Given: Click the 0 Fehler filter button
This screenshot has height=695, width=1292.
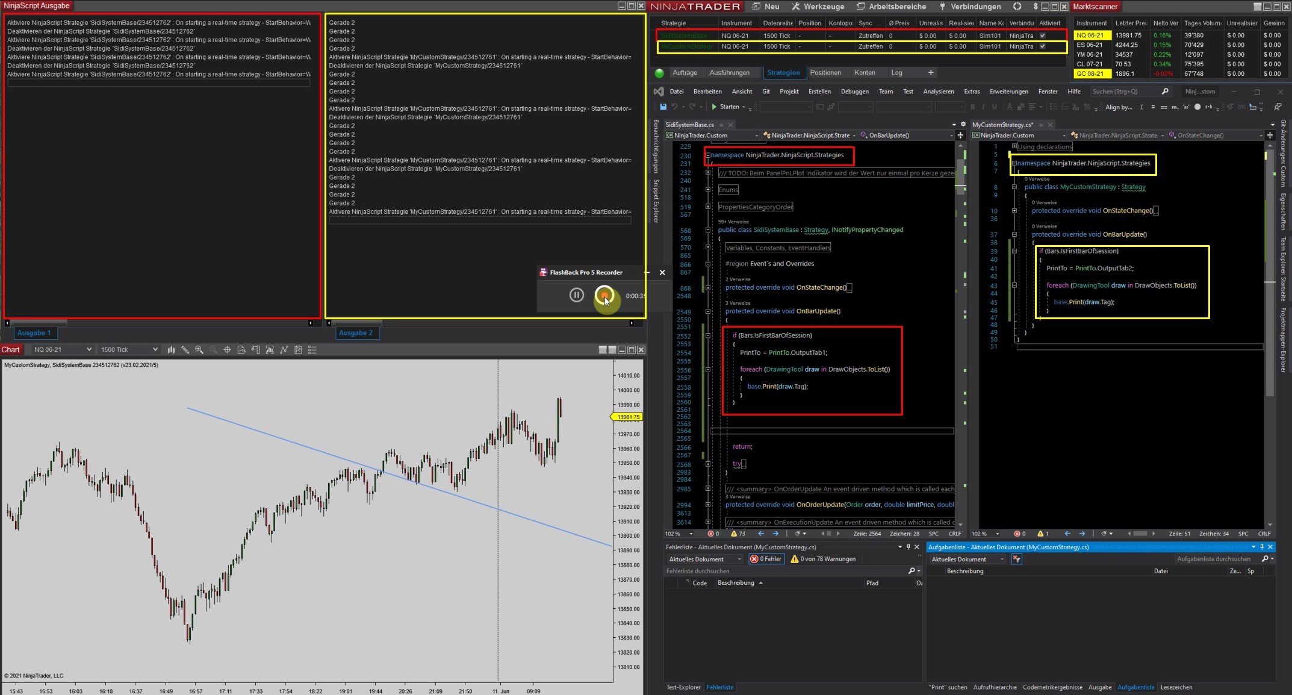Looking at the screenshot, I should (766, 559).
